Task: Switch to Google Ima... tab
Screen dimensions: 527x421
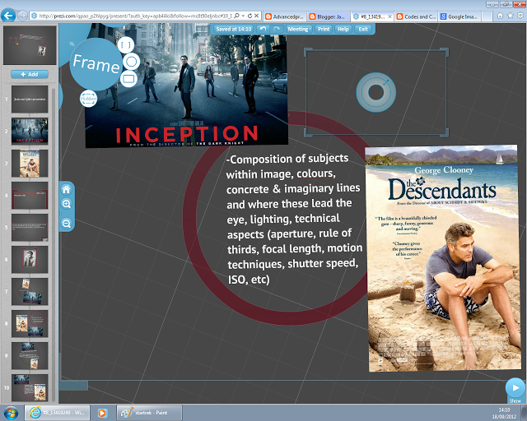Action: [x=459, y=16]
